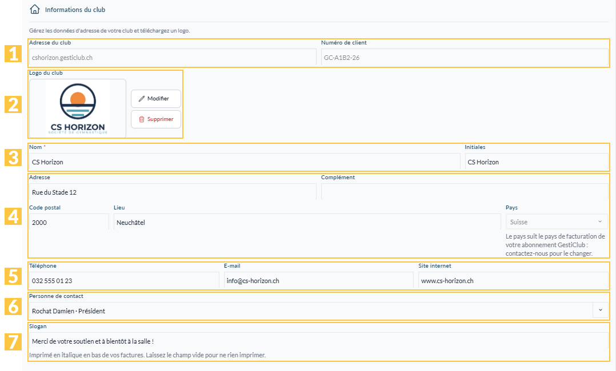
Task: Expand the Personne de contact dropdown arrow
Action: click(600, 310)
